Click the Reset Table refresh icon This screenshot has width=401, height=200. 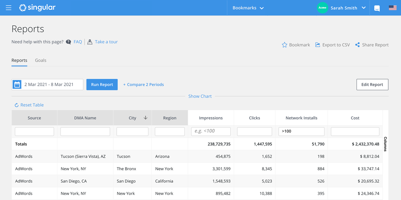(x=16, y=105)
